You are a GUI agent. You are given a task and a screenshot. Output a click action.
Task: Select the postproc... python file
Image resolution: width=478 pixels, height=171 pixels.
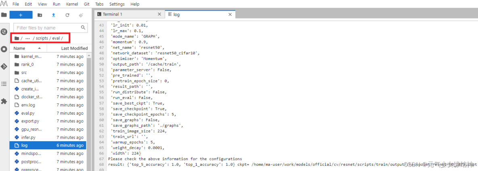click(x=48, y=162)
